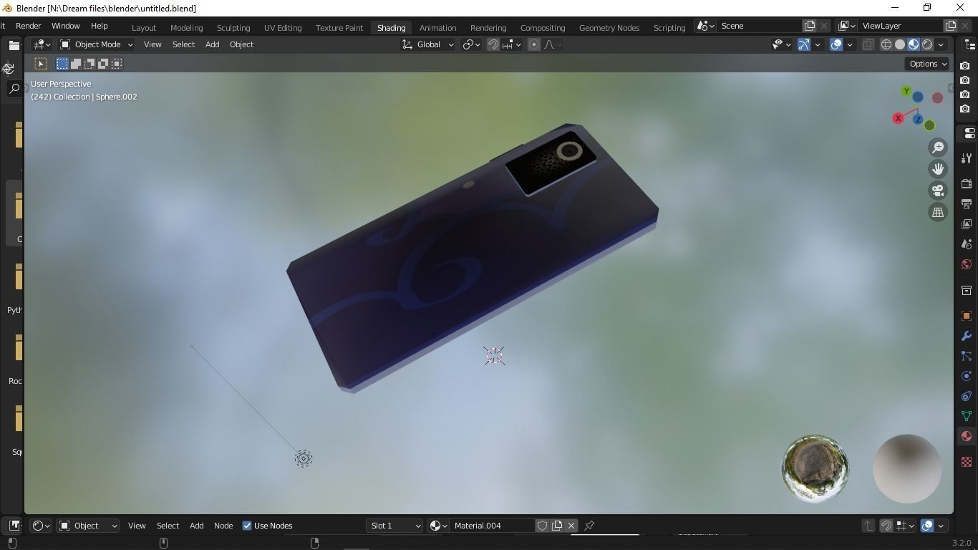Open the viewport editor type dropdown
The image size is (978, 550).
click(x=42, y=44)
